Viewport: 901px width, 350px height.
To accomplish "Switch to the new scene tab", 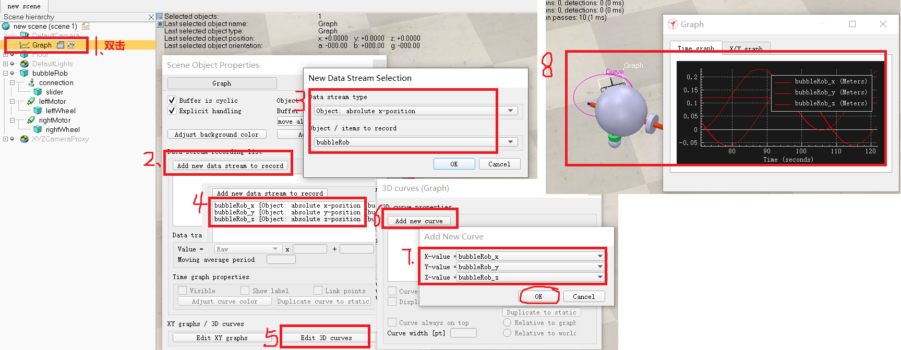I will pos(24,6).
